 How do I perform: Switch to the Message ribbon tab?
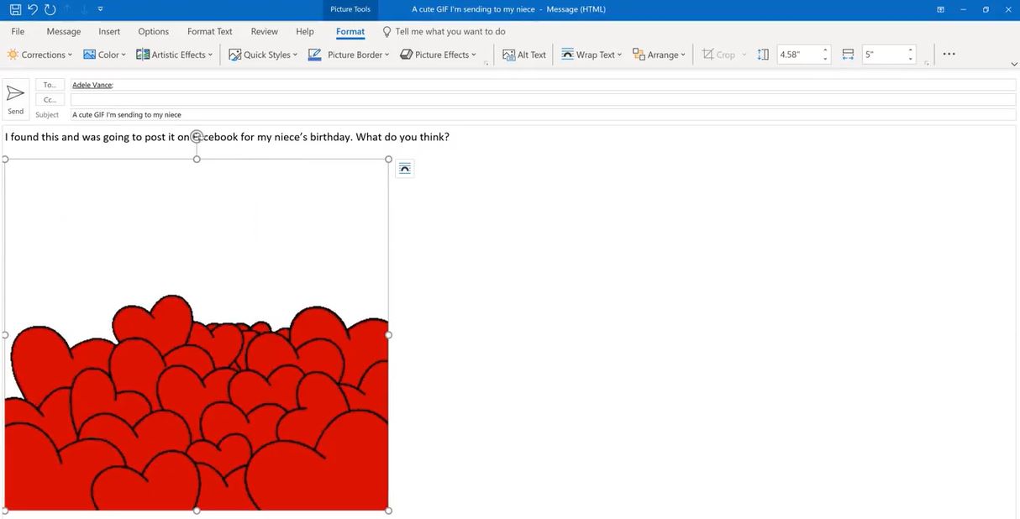pos(63,31)
